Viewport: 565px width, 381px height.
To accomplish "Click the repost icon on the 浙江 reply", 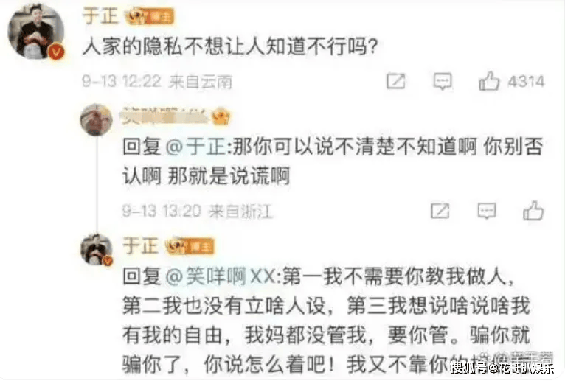I will 440,211.
